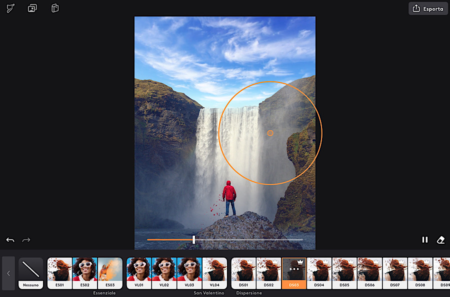Apply the ES01 effect thumbnail

click(59, 273)
